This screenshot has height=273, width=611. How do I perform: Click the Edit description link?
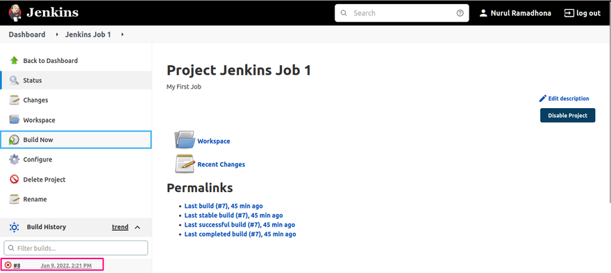click(x=569, y=99)
